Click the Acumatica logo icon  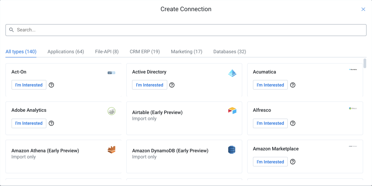[353, 70]
